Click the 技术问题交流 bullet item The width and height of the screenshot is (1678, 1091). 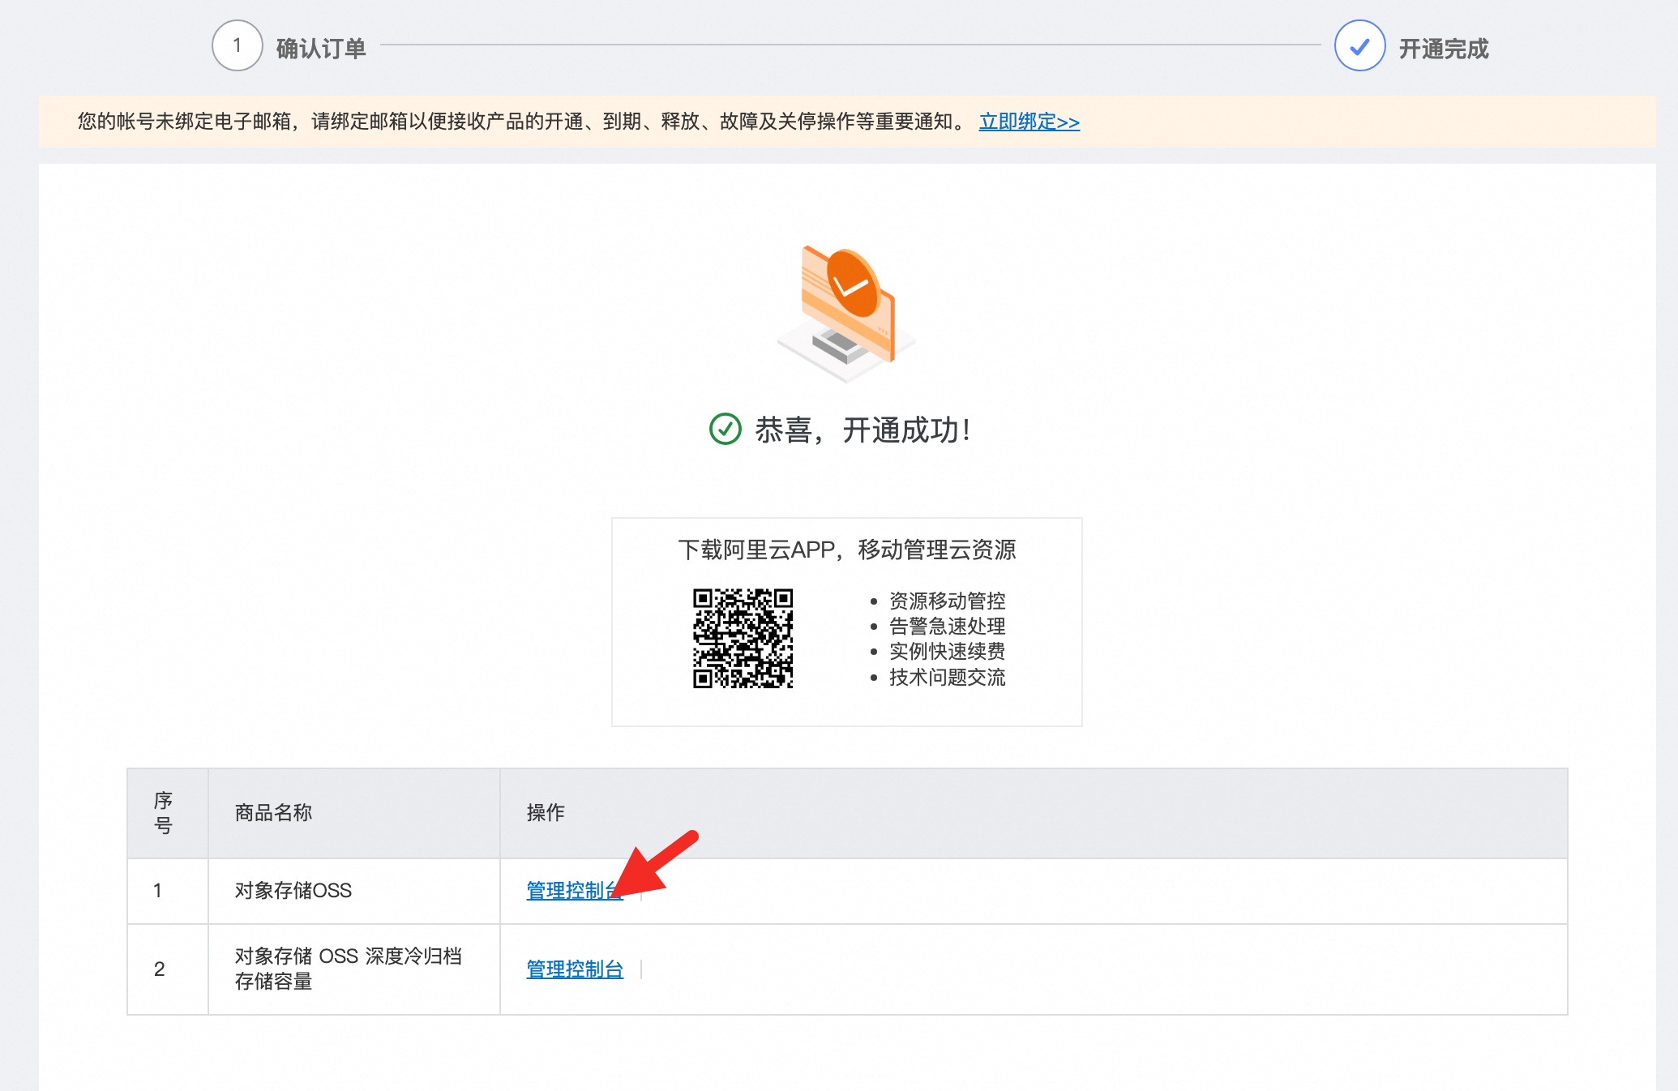click(947, 677)
